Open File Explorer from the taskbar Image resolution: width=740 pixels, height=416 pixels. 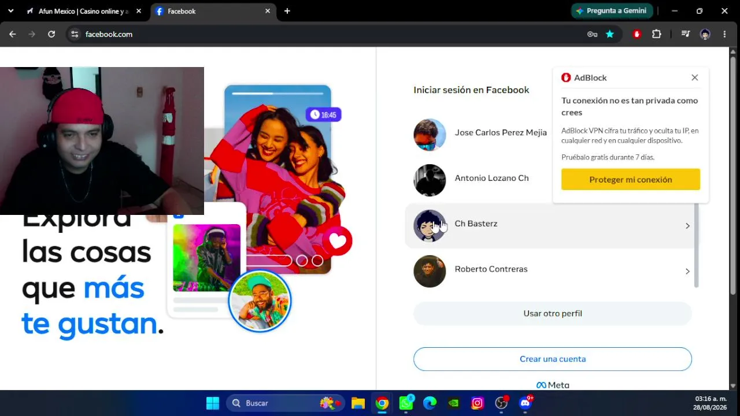[358, 403]
